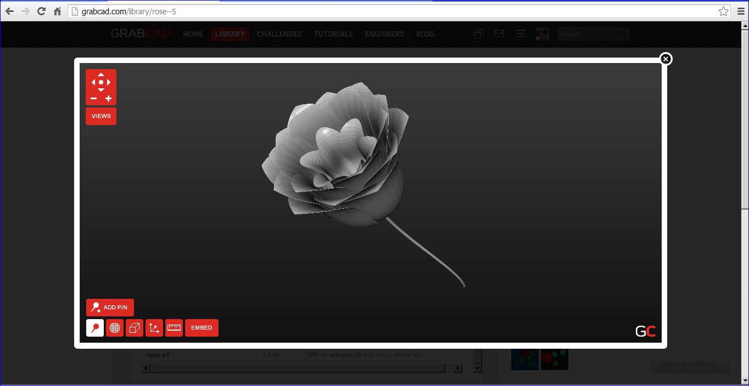Zoom out with the minus control
Image resolution: width=749 pixels, height=386 pixels.
93,99
